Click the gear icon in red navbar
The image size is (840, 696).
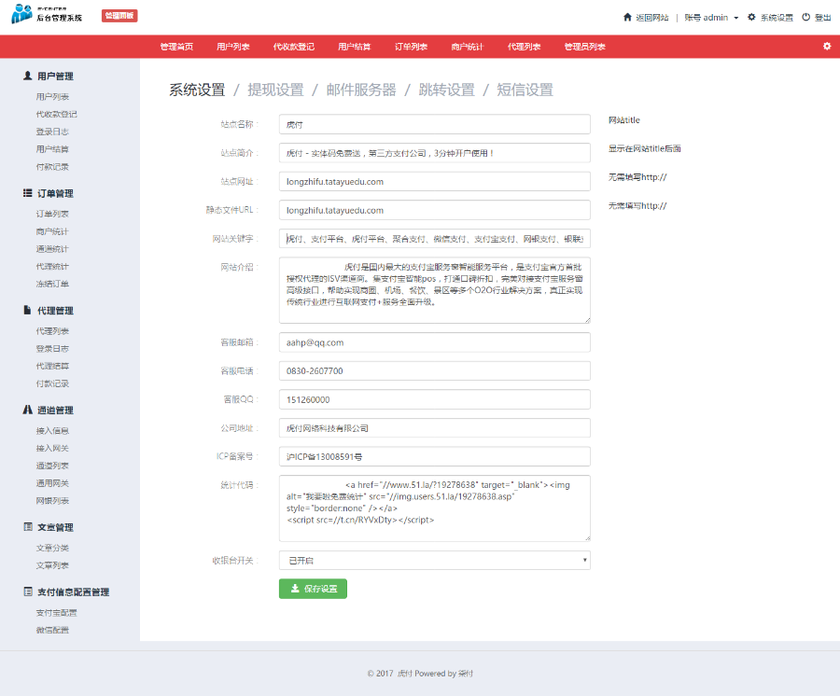click(x=827, y=47)
